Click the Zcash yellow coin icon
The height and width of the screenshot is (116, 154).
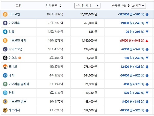(5, 110)
